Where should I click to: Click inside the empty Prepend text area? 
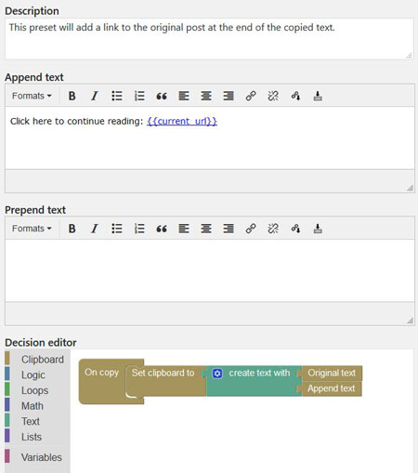(x=210, y=270)
